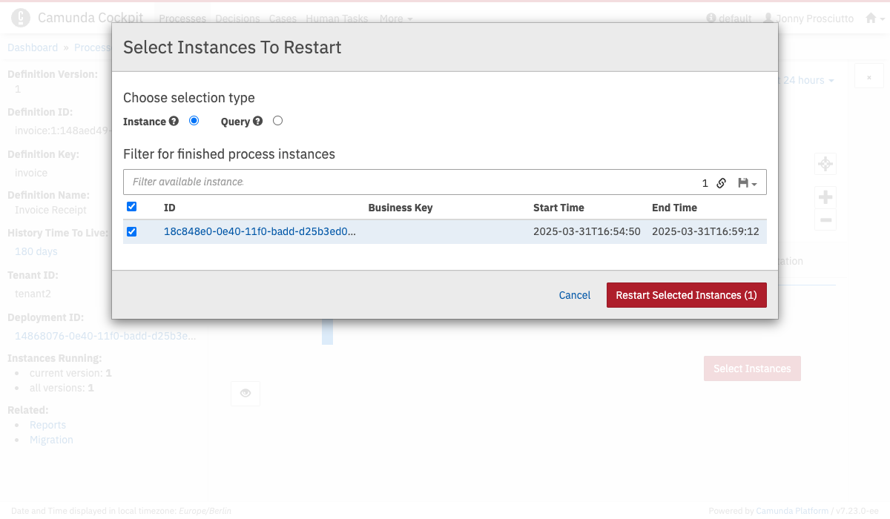
Task: Open the saved filters disk dropdown
Action: 747,183
